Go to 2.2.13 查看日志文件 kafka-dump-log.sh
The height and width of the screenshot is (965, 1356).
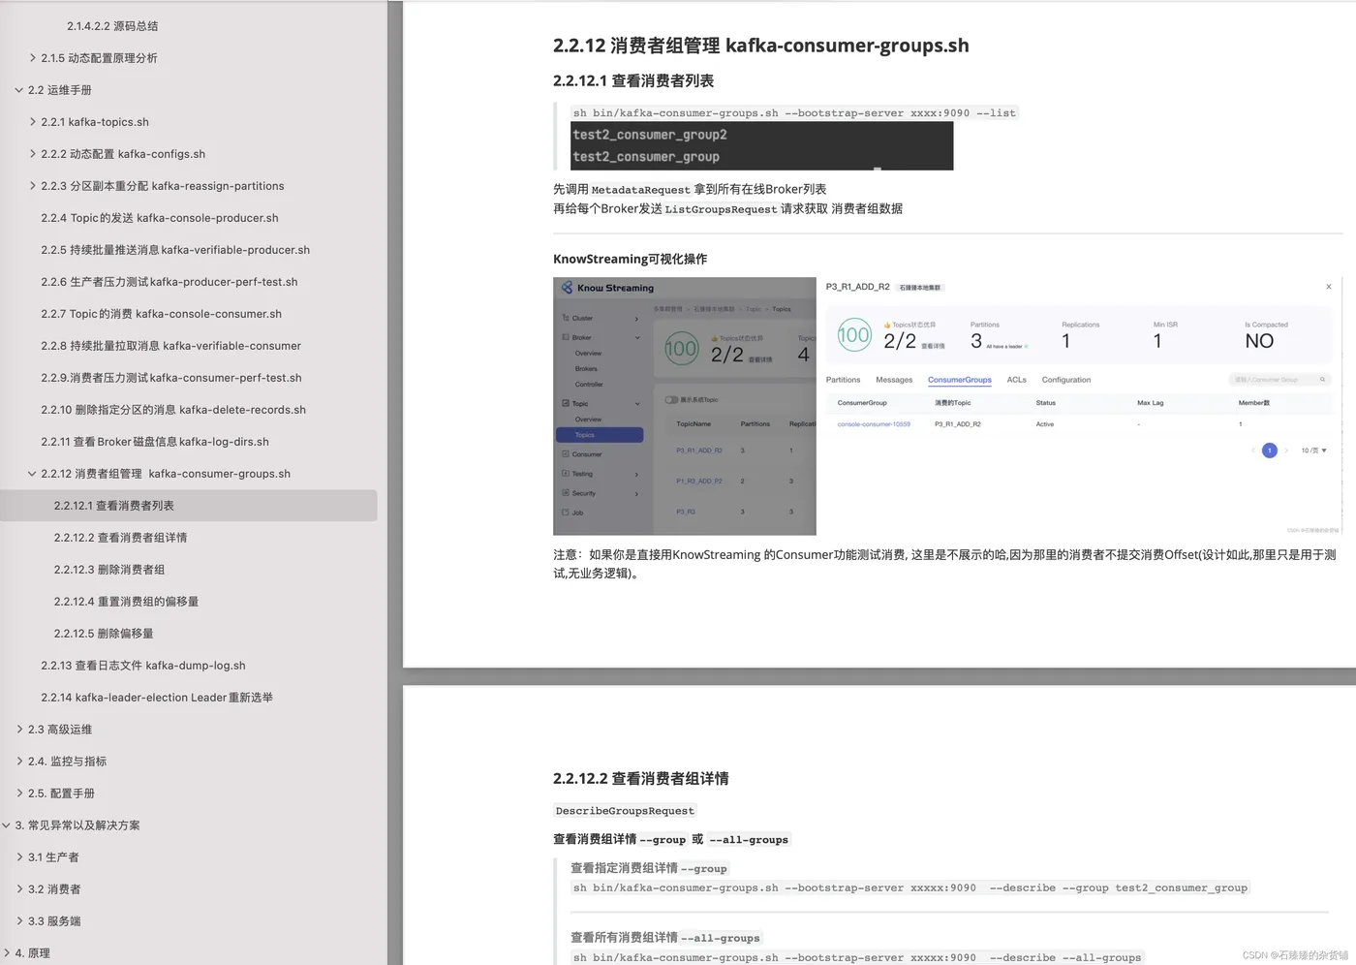pyautogui.click(x=143, y=666)
